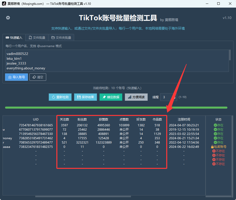
Task: Click likes value 103899
Action: [x=124, y=125]
